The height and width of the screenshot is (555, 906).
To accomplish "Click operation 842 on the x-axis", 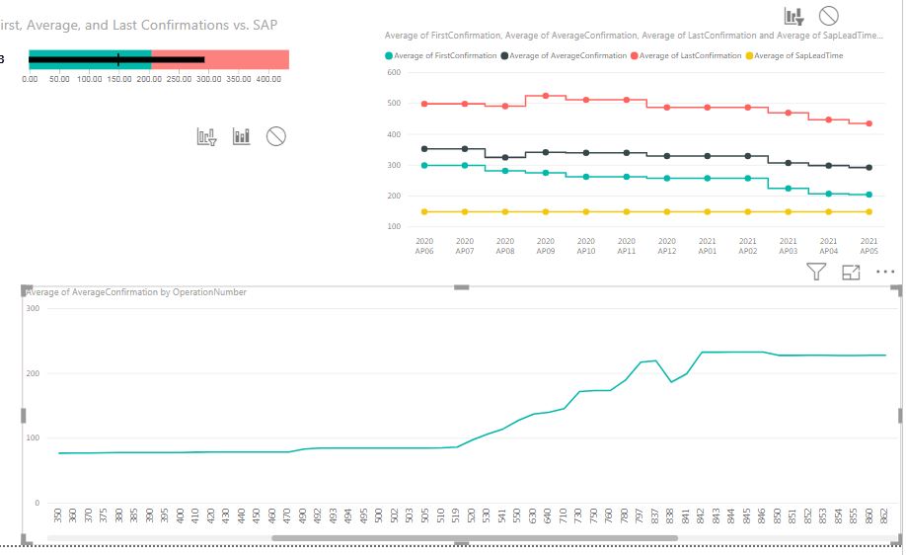I will 701,515.
